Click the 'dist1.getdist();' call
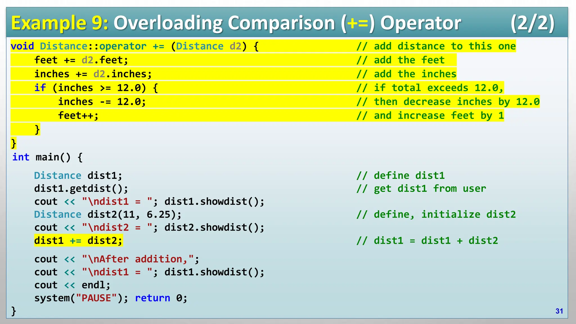Image resolution: width=576 pixels, height=324 pixels. pos(81,188)
